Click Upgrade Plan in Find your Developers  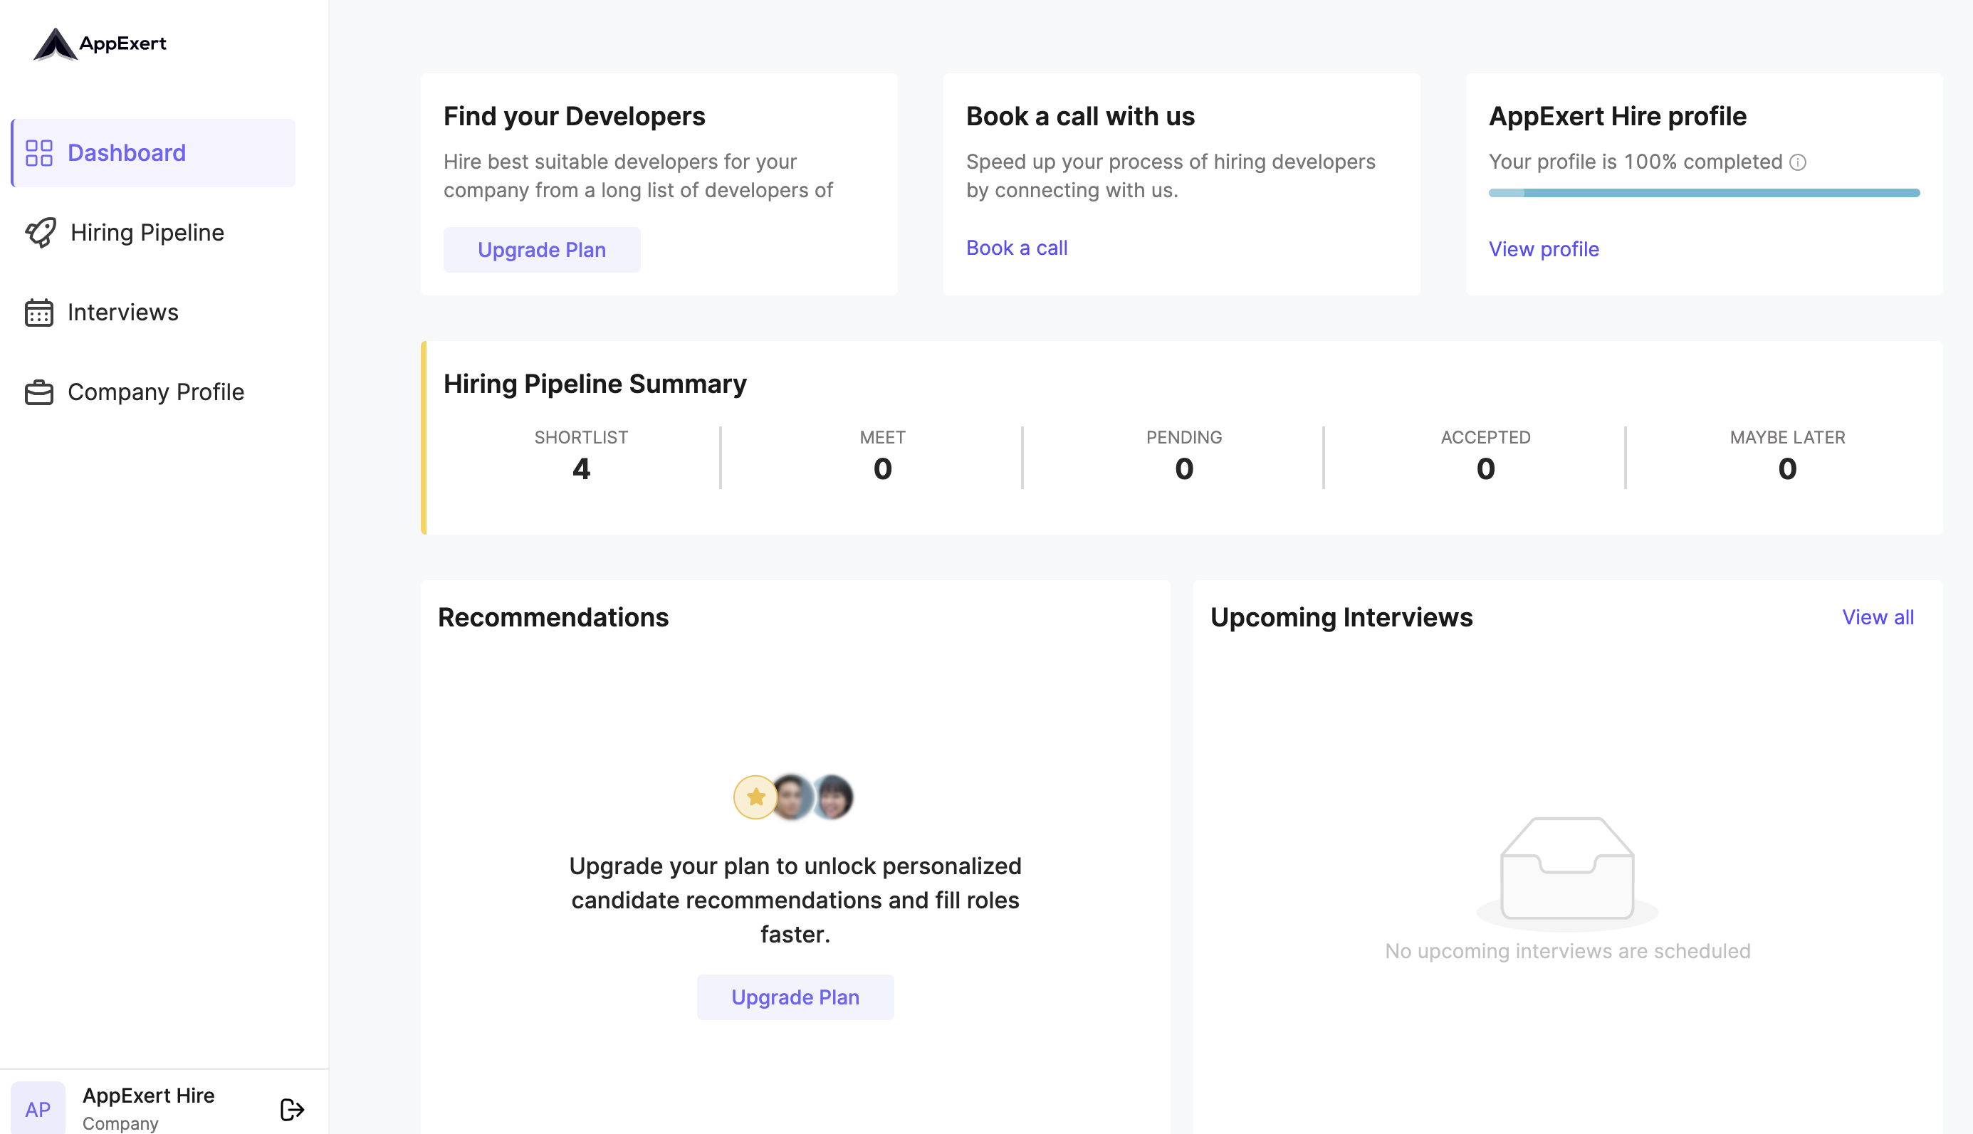(541, 249)
